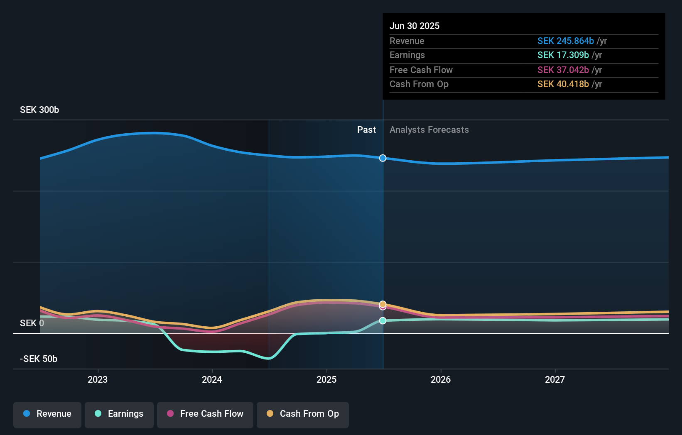Toggle the Revenue series visibility
682x435 pixels.
coord(47,415)
